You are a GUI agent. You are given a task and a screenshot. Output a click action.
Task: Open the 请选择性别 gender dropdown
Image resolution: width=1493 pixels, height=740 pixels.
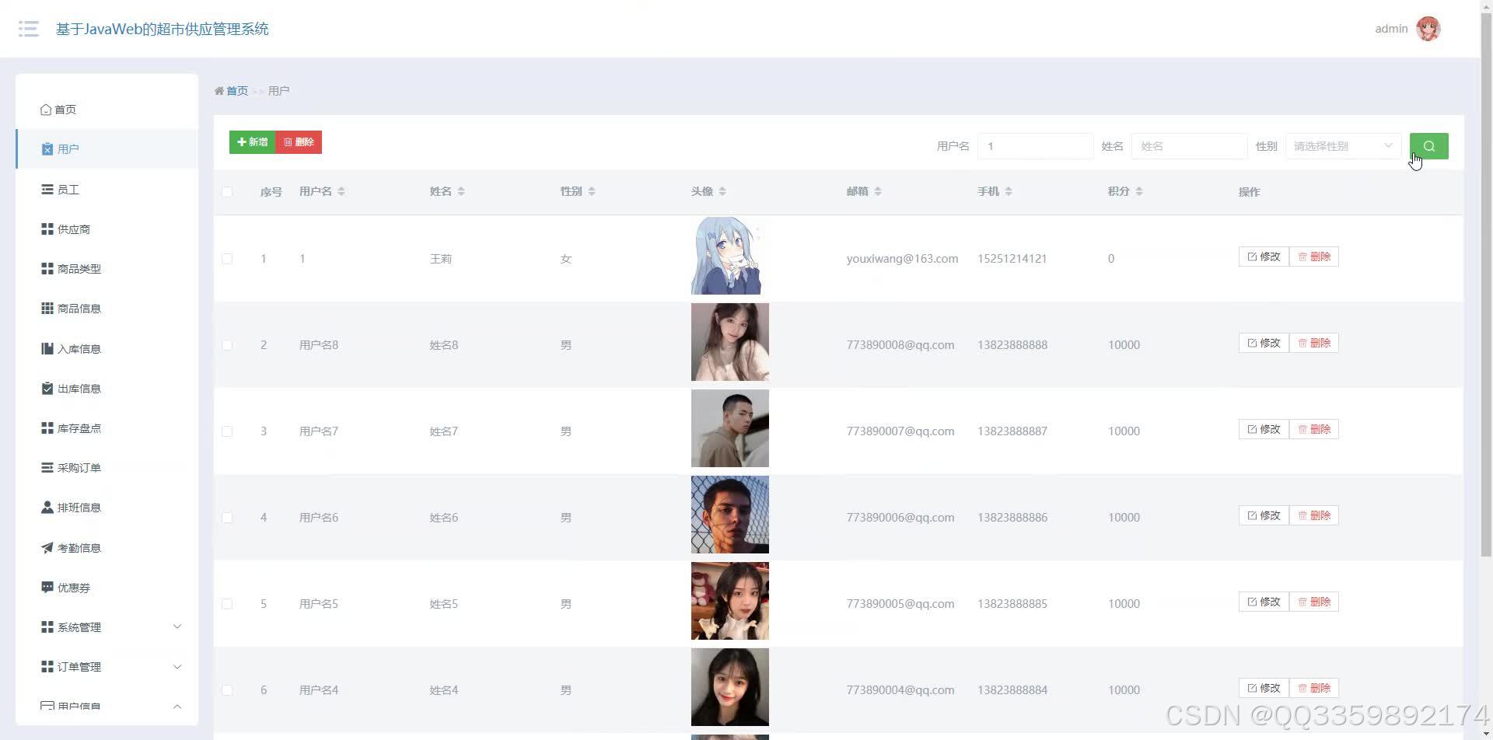[x=1343, y=146]
